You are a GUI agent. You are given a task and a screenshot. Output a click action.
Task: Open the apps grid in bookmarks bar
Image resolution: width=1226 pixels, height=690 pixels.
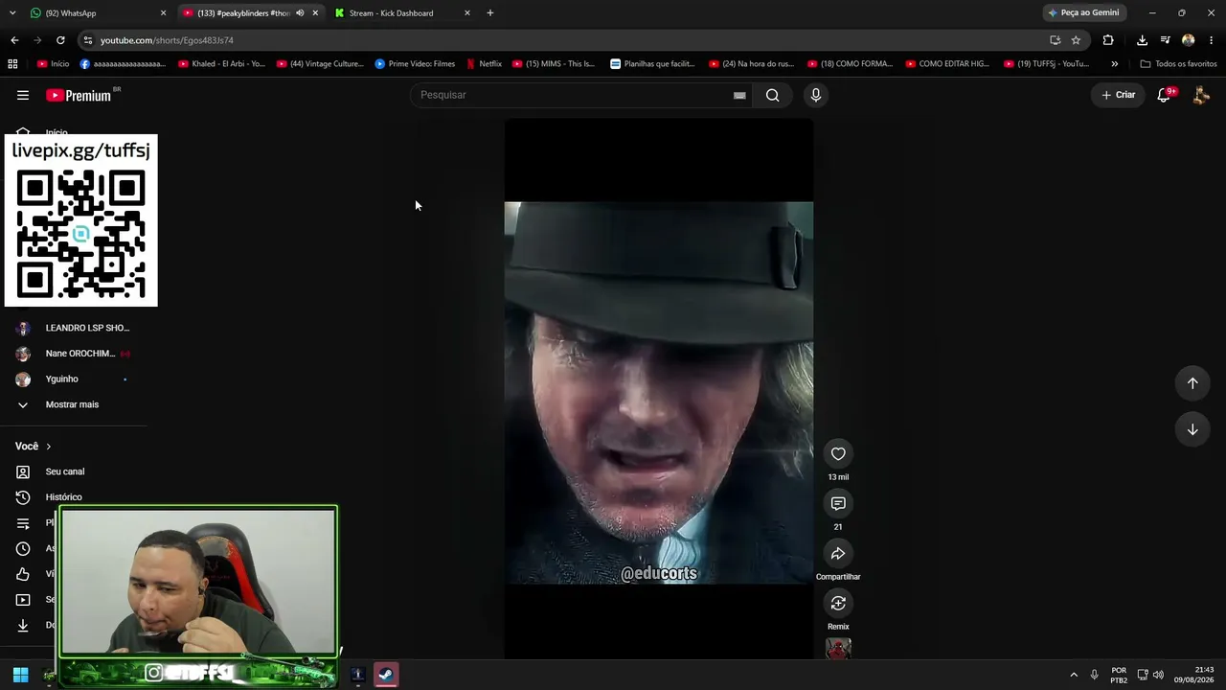(12, 64)
